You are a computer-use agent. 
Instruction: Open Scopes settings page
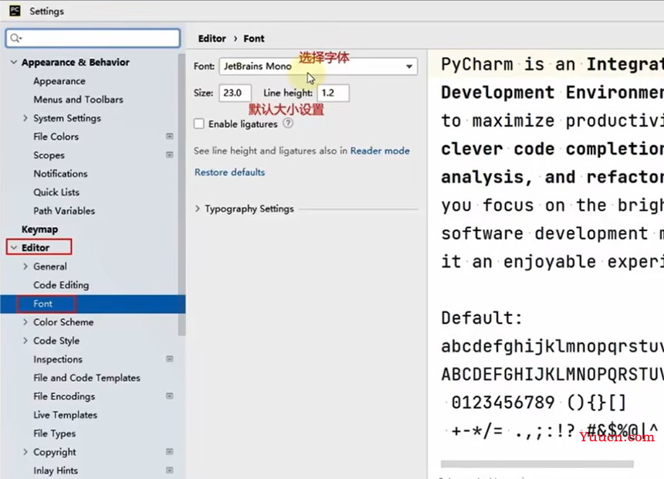49,155
